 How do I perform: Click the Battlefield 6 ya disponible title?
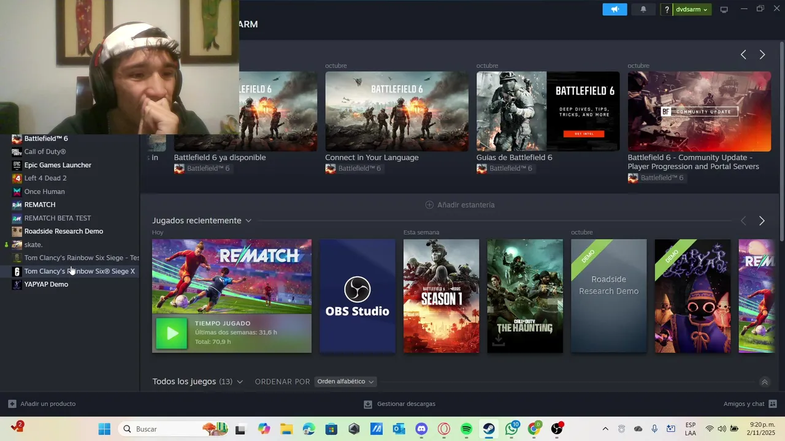[x=220, y=157]
